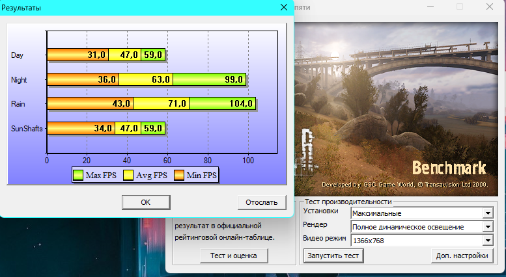Click the axis value 100 on chart
Image resolution: width=506 pixels, height=277 pixels.
tap(248, 160)
